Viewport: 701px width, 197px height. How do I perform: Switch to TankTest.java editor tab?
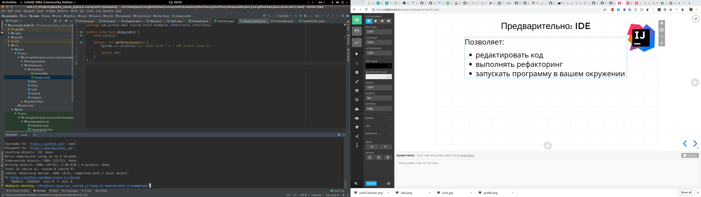coord(225,21)
